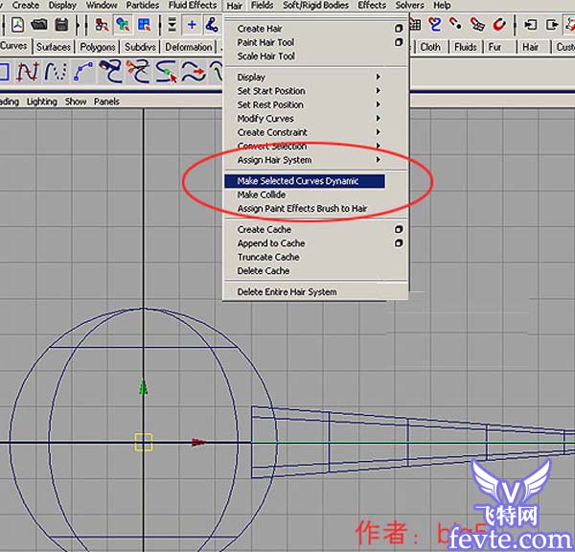Click the Snap to view planes magnet icon

click(x=477, y=24)
